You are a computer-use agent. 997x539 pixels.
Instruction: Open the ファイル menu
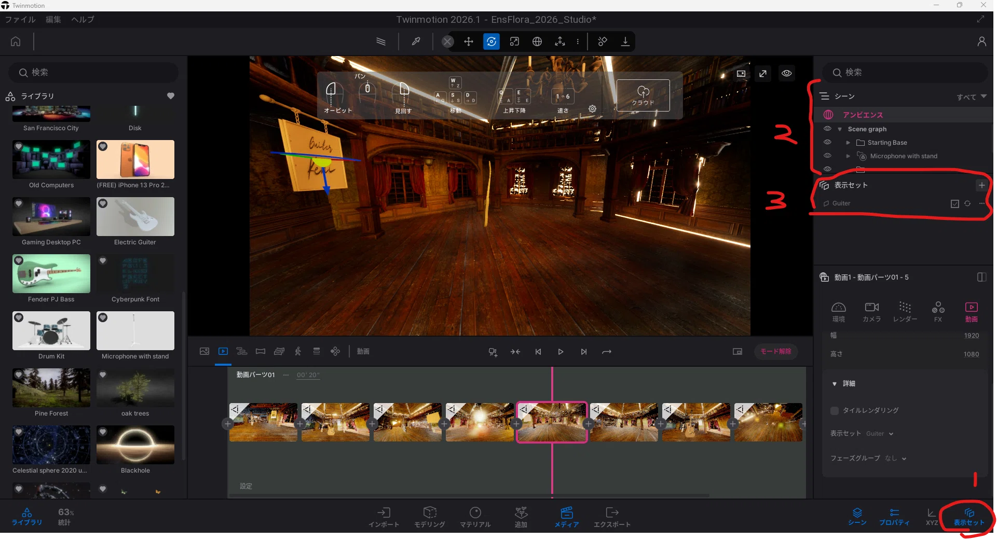pos(20,20)
